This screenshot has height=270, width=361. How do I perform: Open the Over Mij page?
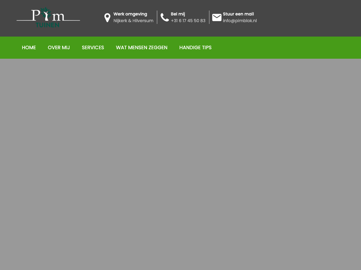[x=59, y=47]
